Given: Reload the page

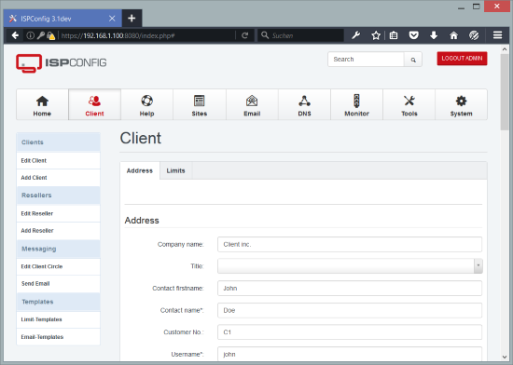Looking at the screenshot, I should tap(244, 35).
